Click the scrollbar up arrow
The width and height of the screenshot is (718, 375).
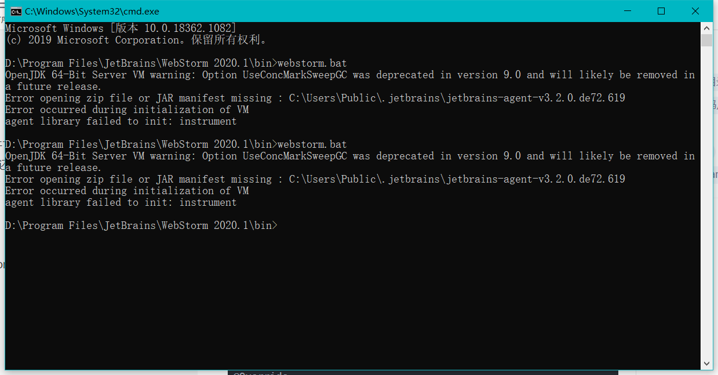point(706,27)
